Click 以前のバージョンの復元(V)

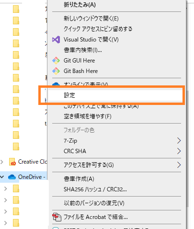click(94, 203)
